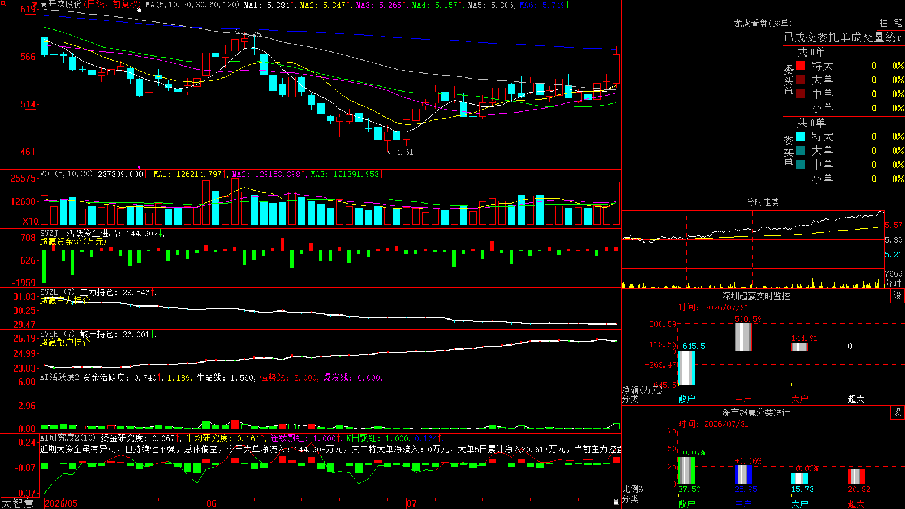Click the 超赢散户持仓 legend label
Image resolution: width=905 pixels, height=509 pixels.
pyautogui.click(x=65, y=342)
